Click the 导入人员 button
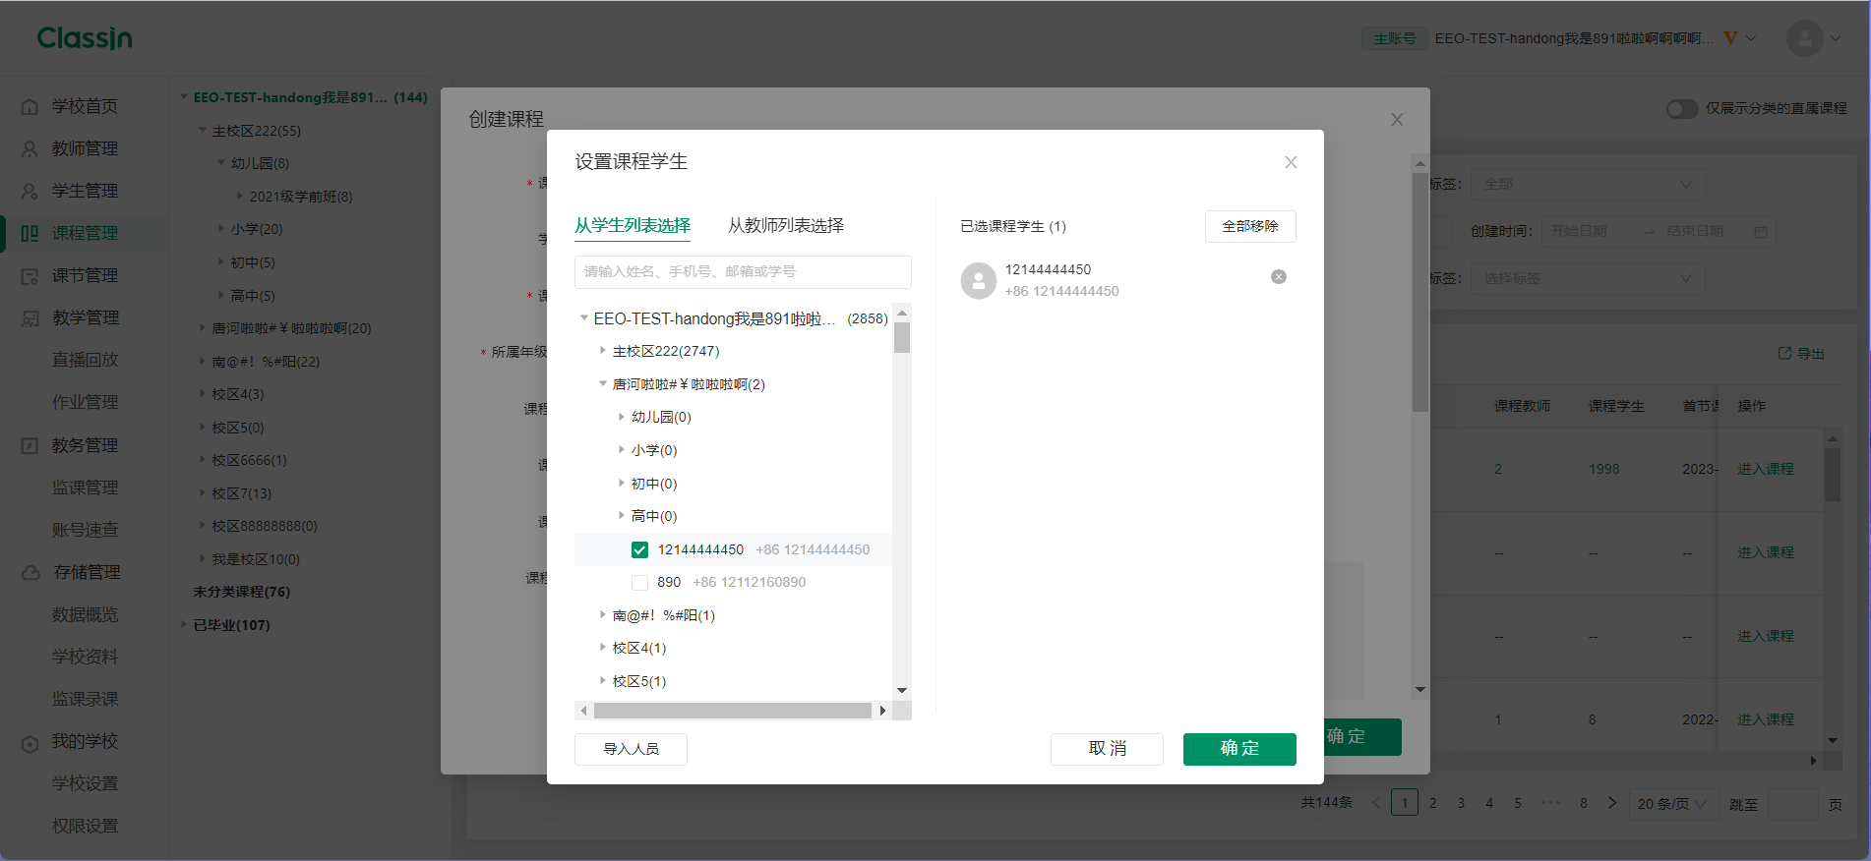Screen dimensions: 1871x861 coord(631,749)
